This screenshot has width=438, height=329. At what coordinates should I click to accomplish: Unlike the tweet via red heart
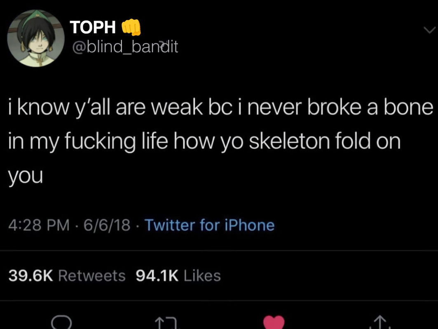(274, 322)
